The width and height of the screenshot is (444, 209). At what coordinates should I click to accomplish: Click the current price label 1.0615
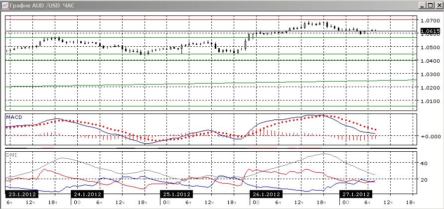430,30
